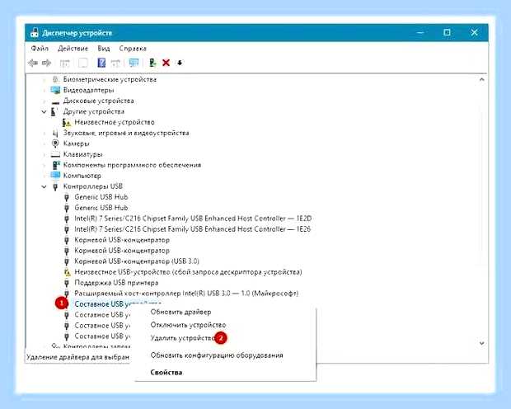Open the Вид menu
Screen dimensions: 511x409
(x=104, y=49)
